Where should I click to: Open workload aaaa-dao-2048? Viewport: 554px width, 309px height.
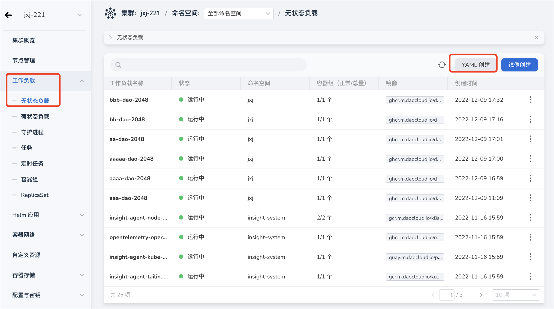(x=130, y=178)
